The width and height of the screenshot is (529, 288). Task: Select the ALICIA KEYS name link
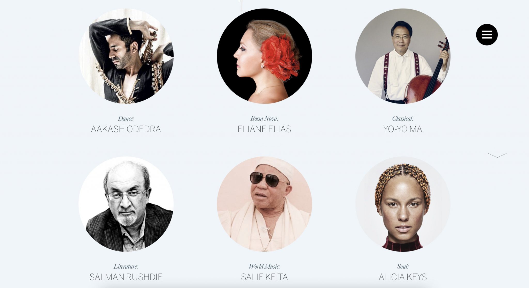tap(403, 277)
